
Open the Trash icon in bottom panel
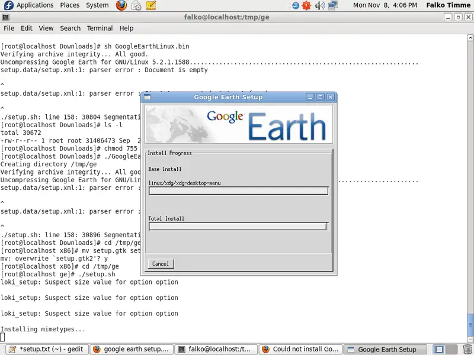click(467, 349)
